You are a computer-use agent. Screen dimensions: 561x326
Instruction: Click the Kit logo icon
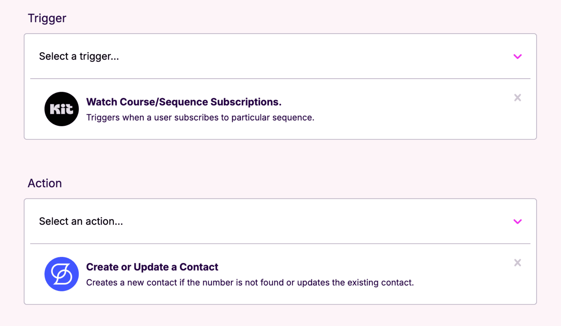(x=61, y=109)
